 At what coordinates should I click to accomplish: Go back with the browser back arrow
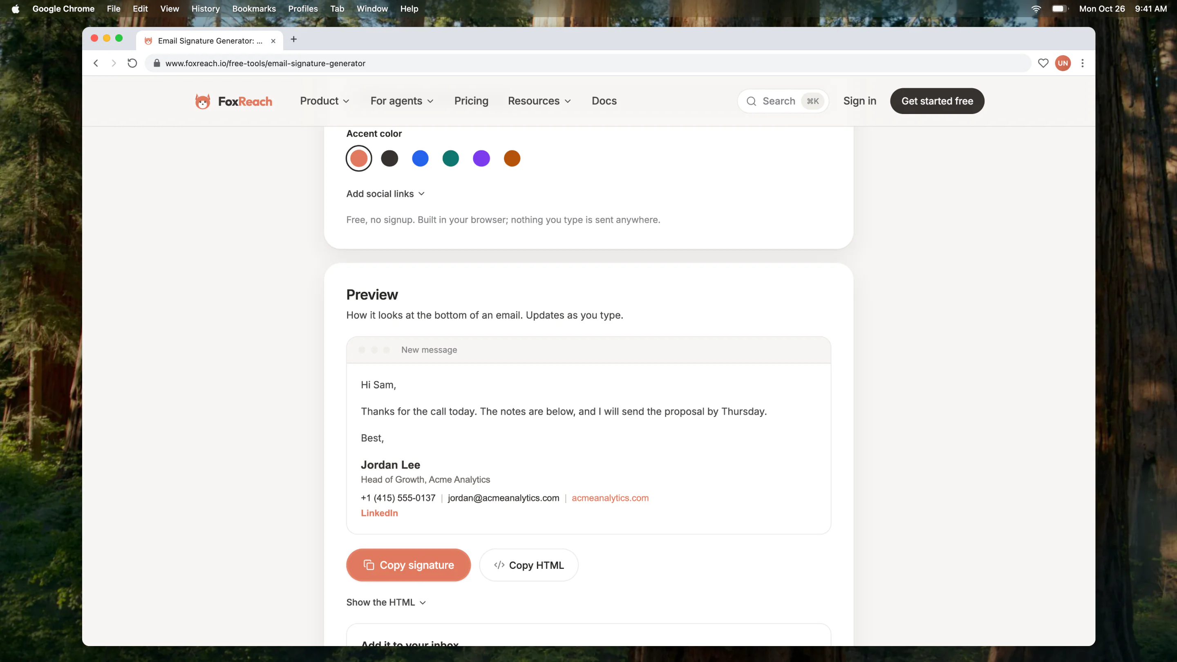click(96, 63)
